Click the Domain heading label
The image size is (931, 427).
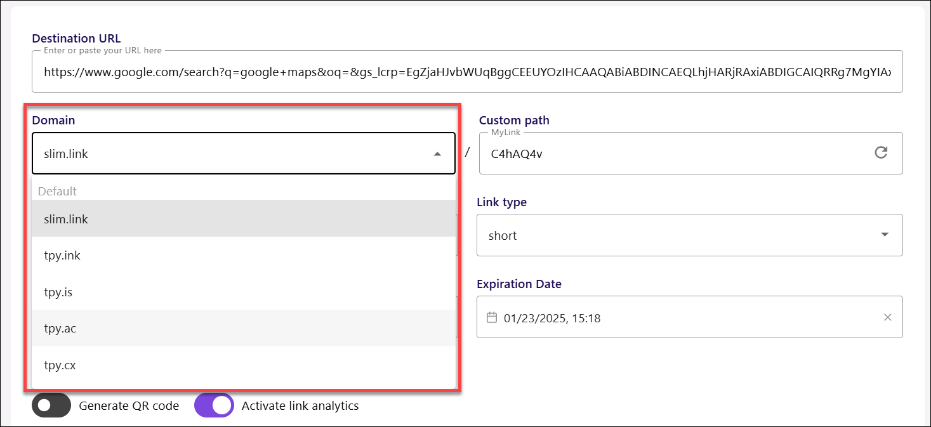[x=53, y=120]
